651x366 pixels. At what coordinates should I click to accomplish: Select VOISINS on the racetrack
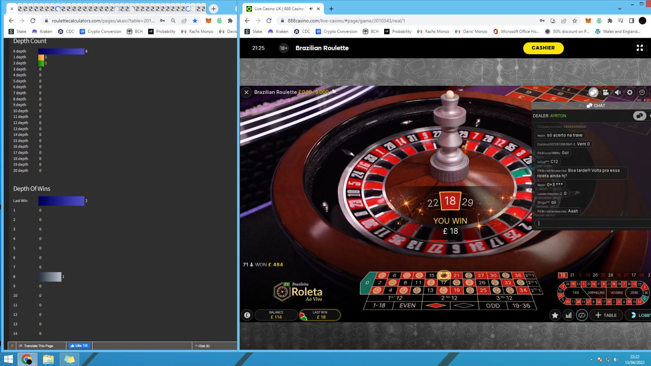(x=616, y=292)
